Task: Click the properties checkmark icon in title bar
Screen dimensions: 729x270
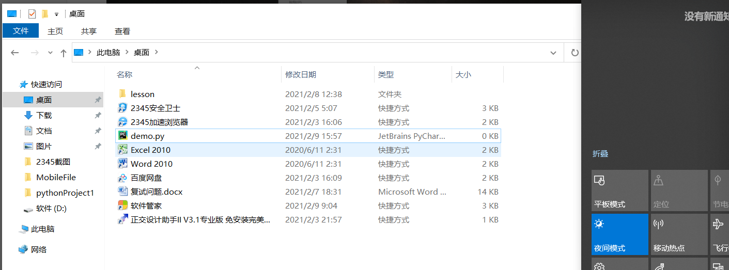Action: coord(32,14)
